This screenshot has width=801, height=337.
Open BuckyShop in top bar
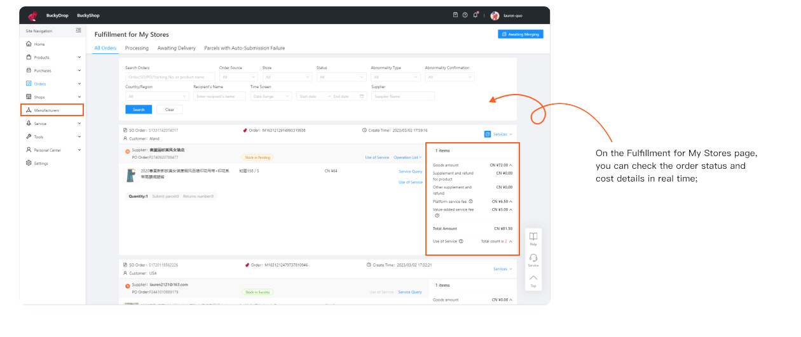tap(88, 15)
